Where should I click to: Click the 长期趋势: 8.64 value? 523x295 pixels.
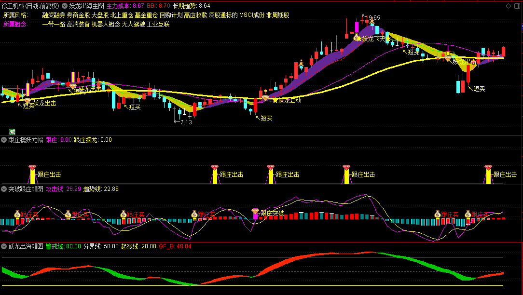pyautogui.click(x=192, y=6)
